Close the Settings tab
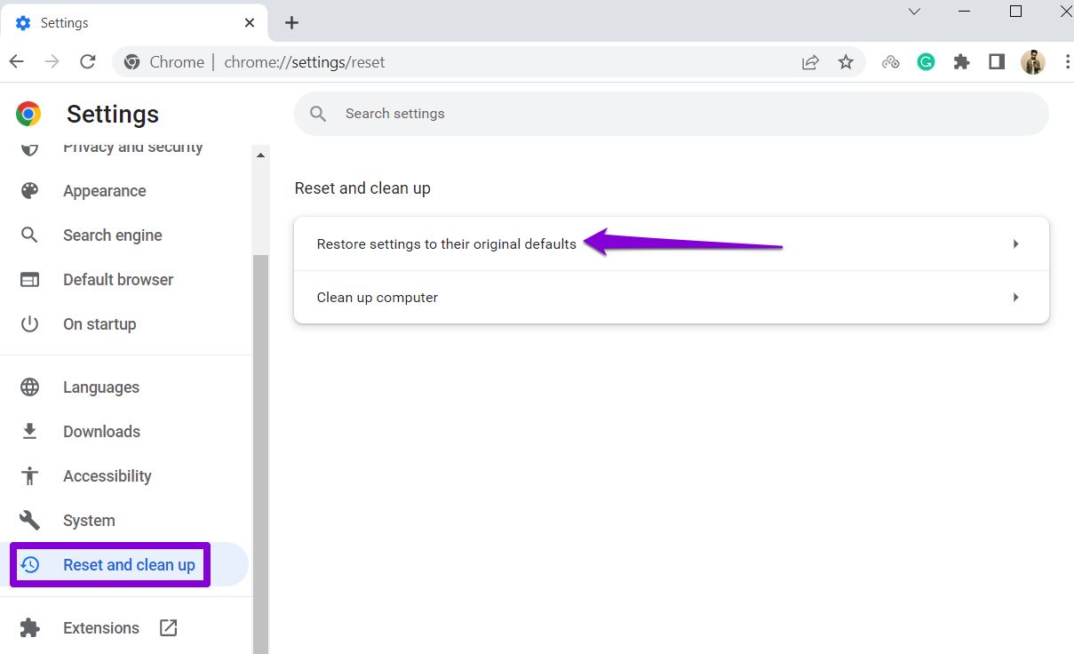The image size is (1074, 654). tap(251, 23)
